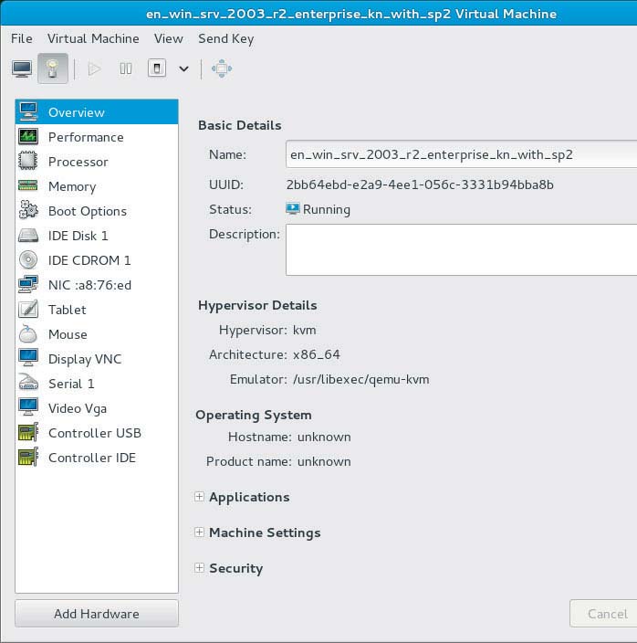637x643 pixels.
Task: Click the hypervisor value kvm
Action: (x=305, y=330)
